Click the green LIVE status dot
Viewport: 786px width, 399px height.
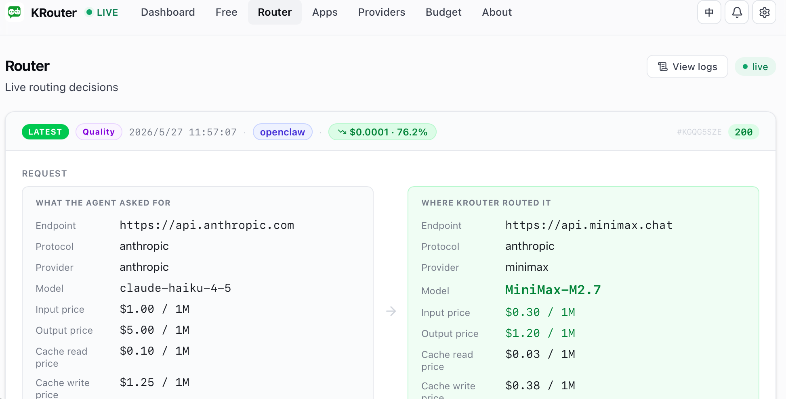pyautogui.click(x=89, y=12)
